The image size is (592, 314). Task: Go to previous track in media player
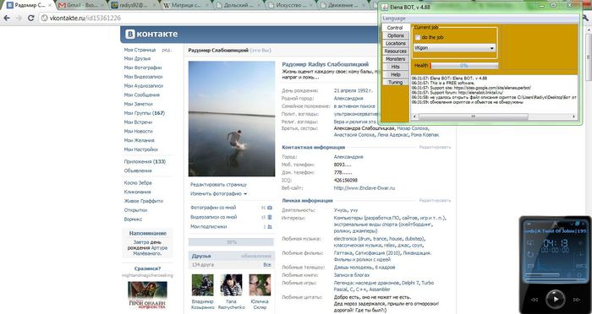point(534,300)
